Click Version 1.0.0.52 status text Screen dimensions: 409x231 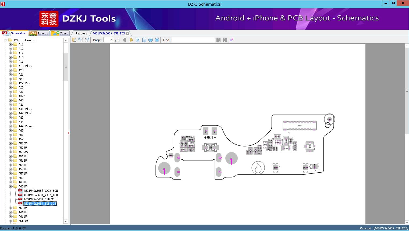tap(13, 228)
